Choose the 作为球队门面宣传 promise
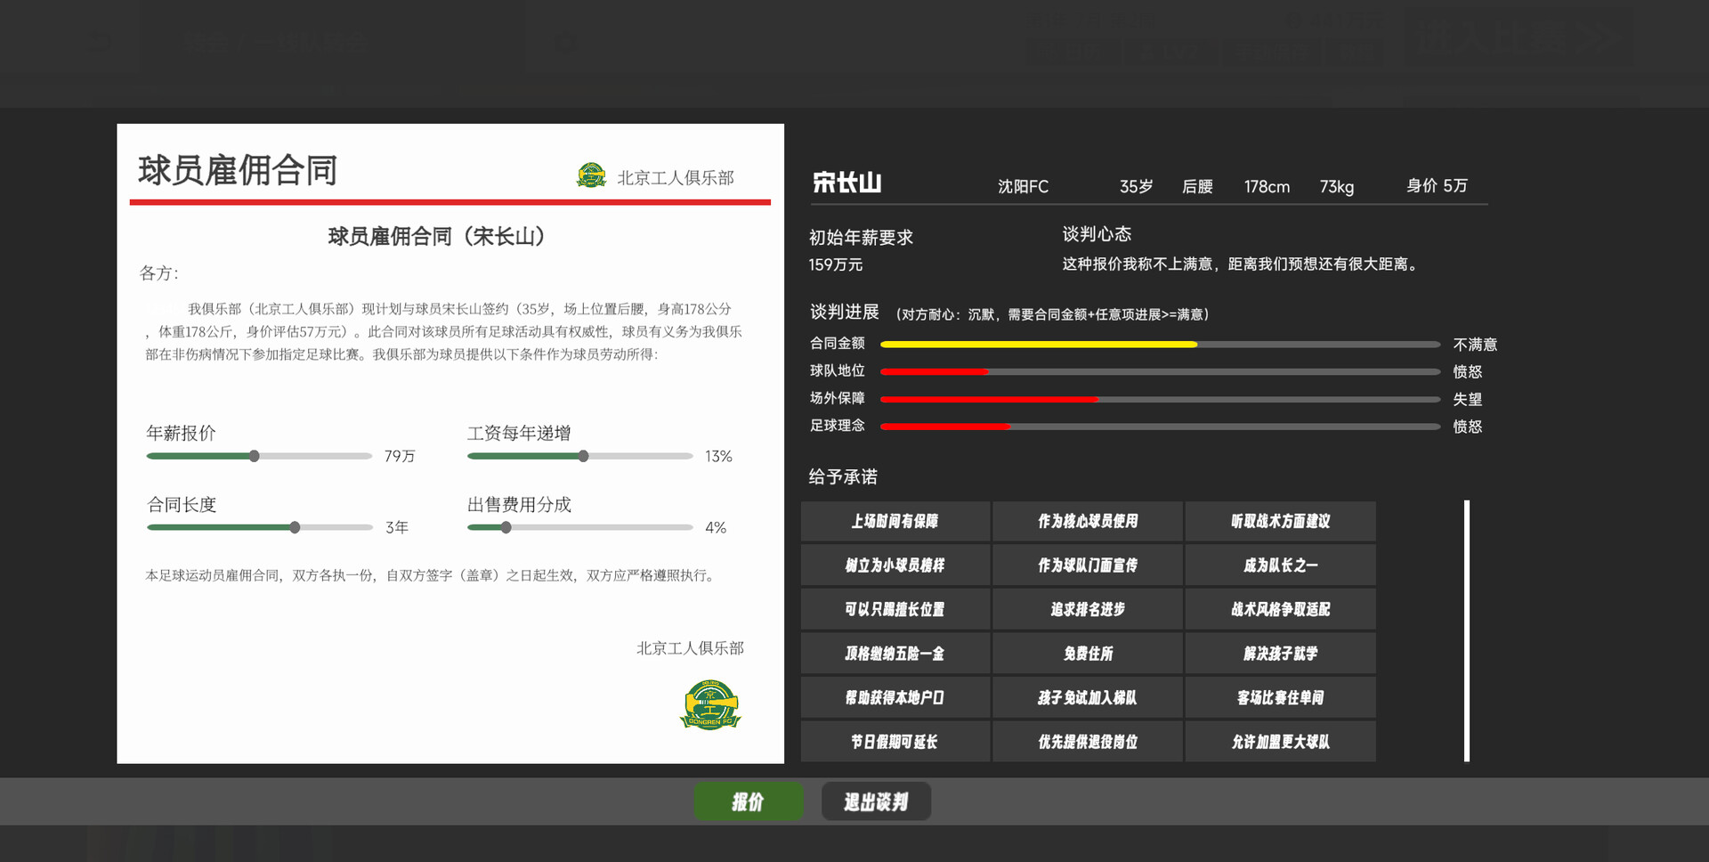 [1087, 565]
